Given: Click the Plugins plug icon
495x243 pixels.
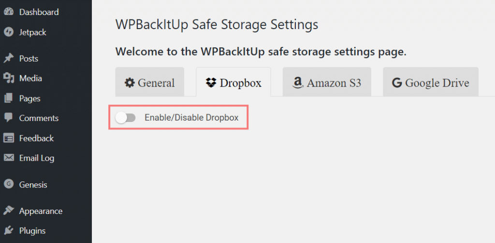Looking at the screenshot, I should [9, 231].
